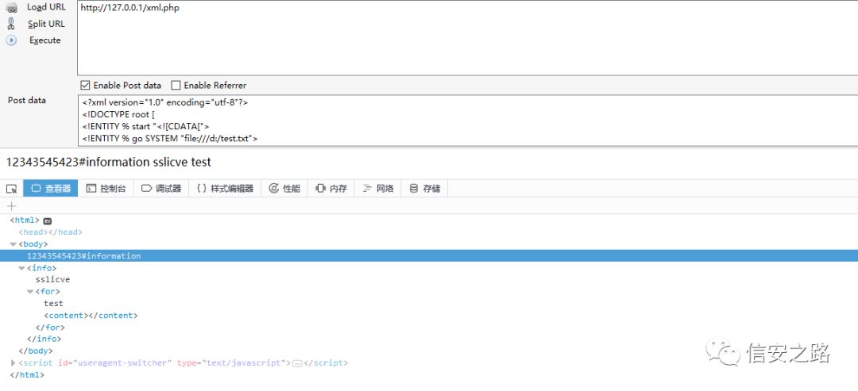Select the sslicve text node
The image size is (858, 391).
[52, 280]
